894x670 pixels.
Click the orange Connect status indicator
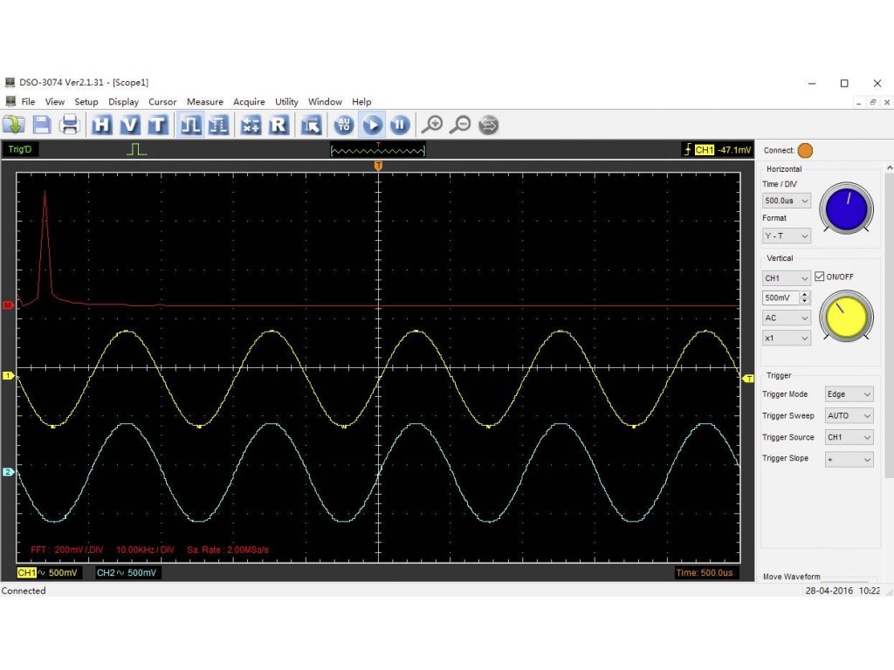(805, 150)
